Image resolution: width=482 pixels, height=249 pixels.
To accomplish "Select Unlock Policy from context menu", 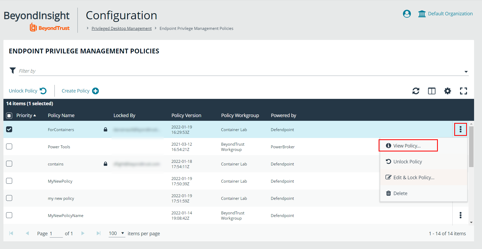I will (x=423, y=162).
